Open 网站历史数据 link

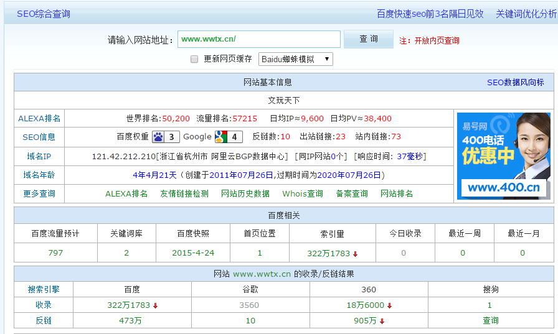coord(245,193)
